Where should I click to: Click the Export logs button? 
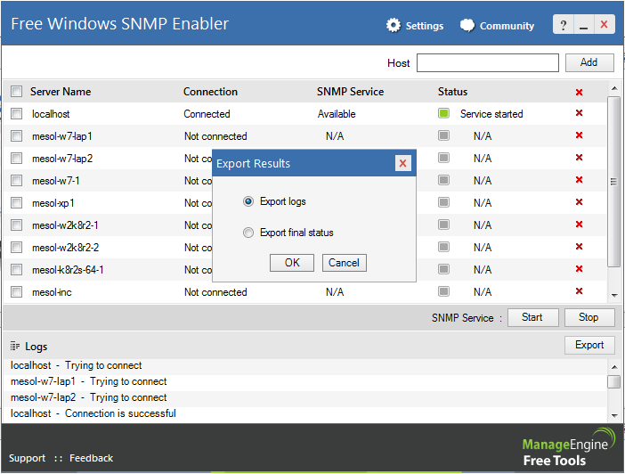[589, 345]
